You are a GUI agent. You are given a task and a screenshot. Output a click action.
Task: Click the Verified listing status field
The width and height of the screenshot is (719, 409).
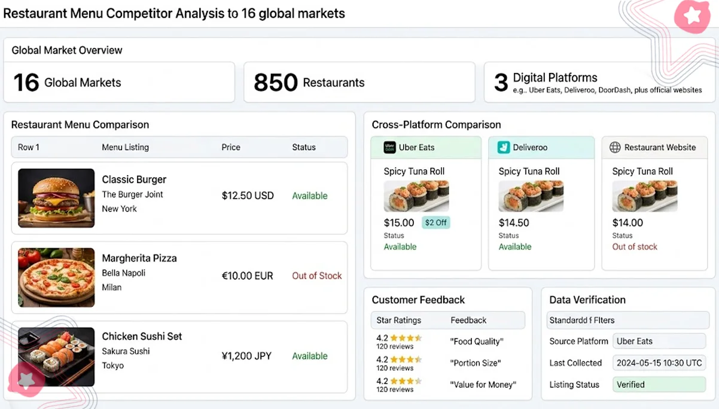pyautogui.click(x=659, y=384)
